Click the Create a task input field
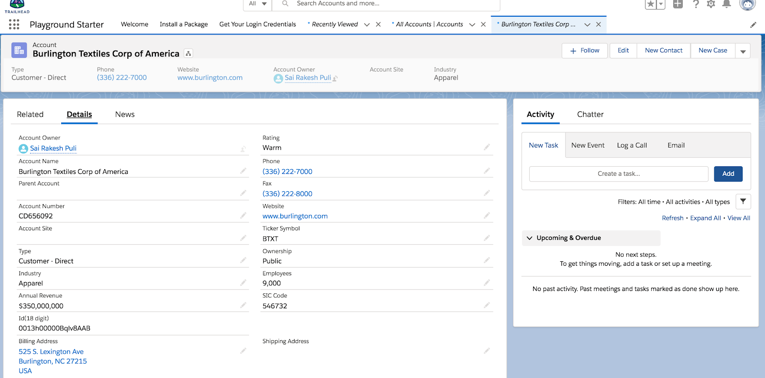 click(x=619, y=174)
